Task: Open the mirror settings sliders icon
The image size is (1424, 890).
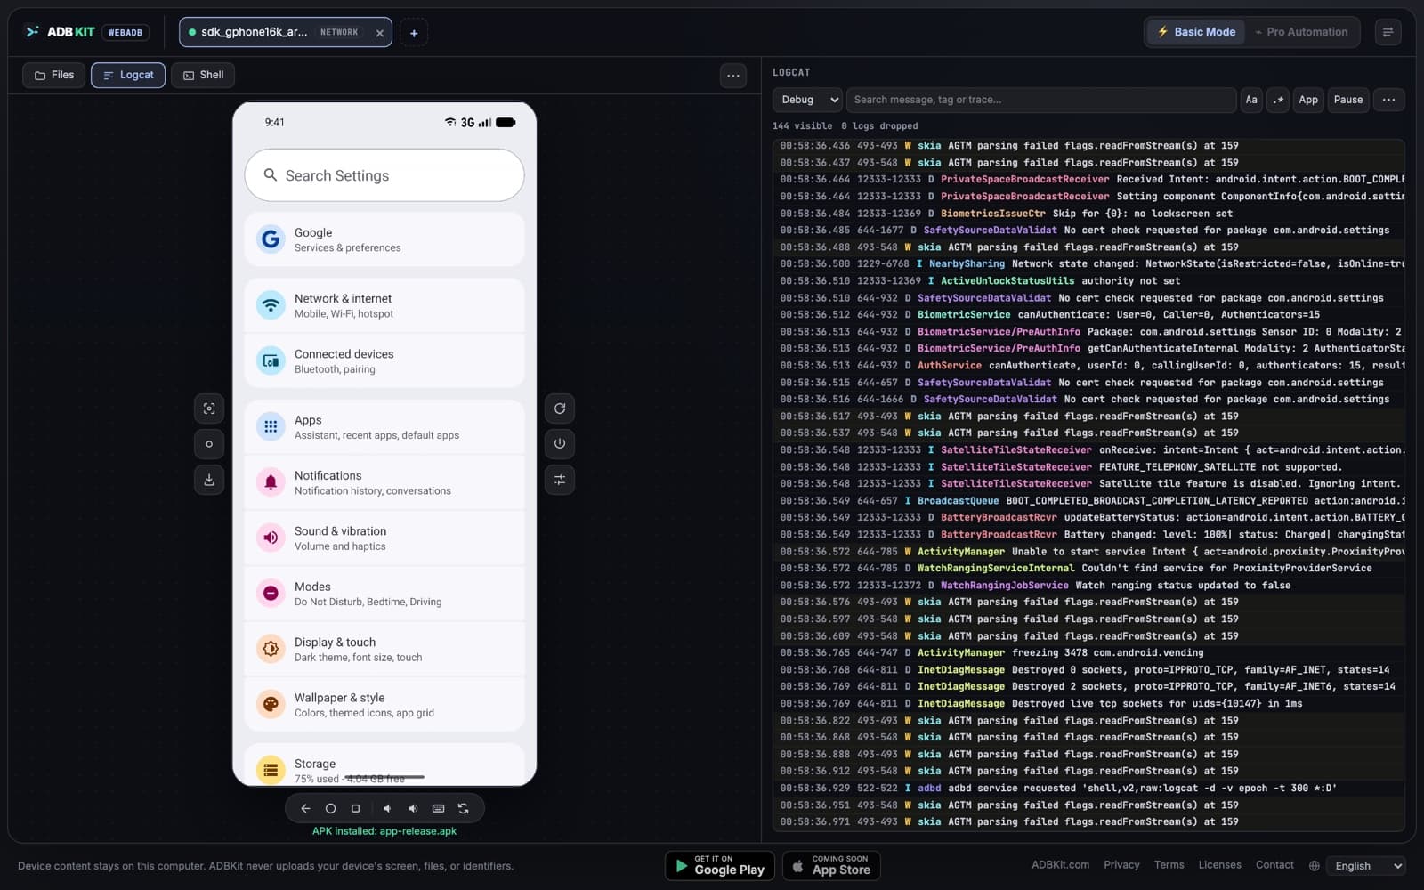Action: pyautogui.click(x=560, y=480)
